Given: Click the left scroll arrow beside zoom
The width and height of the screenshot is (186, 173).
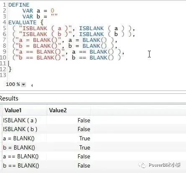Looking at the screenshot, I should coord(32,85).
